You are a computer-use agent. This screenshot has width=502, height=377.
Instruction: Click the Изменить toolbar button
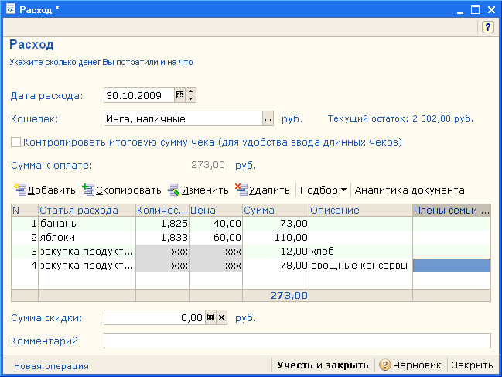199,190
